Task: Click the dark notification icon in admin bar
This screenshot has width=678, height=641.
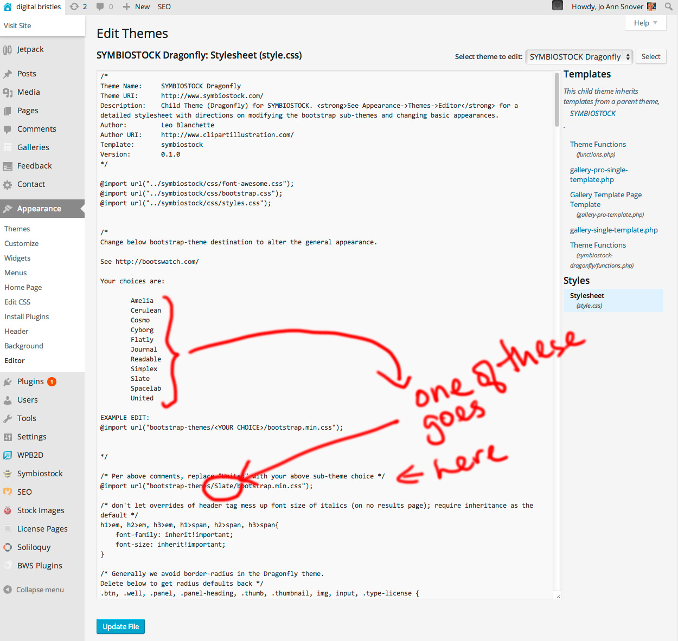Action: coord(558,6)
